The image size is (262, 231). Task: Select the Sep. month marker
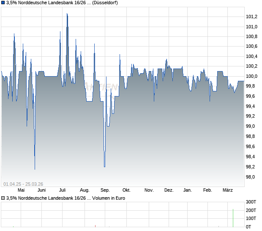(105, 190)
